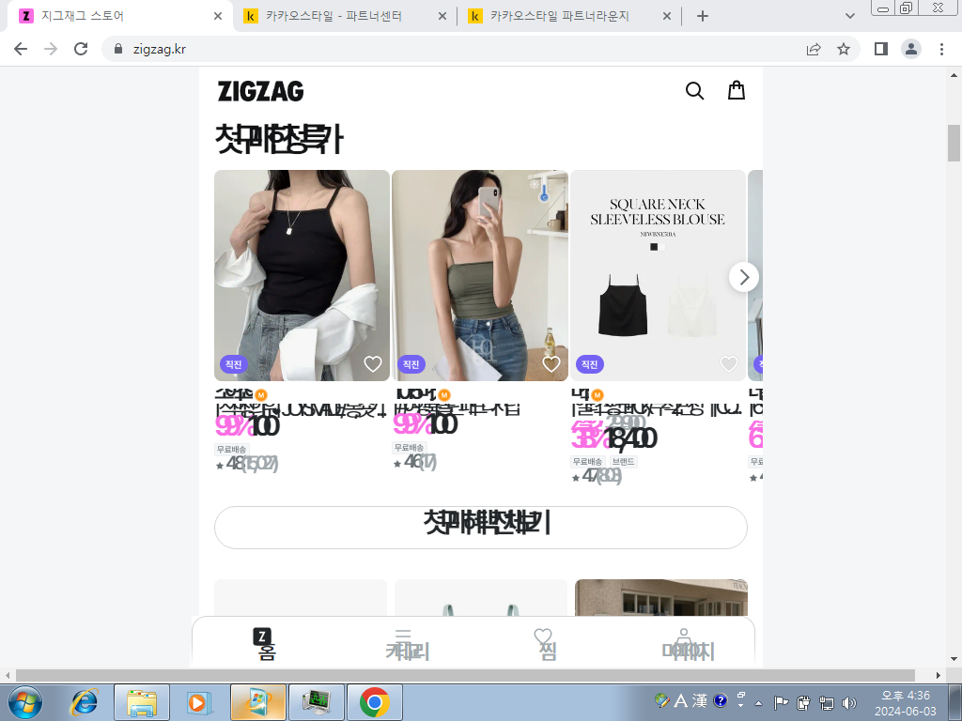
Task: Select the 찜 heart bottom navigation item
Action: [545, 644]
